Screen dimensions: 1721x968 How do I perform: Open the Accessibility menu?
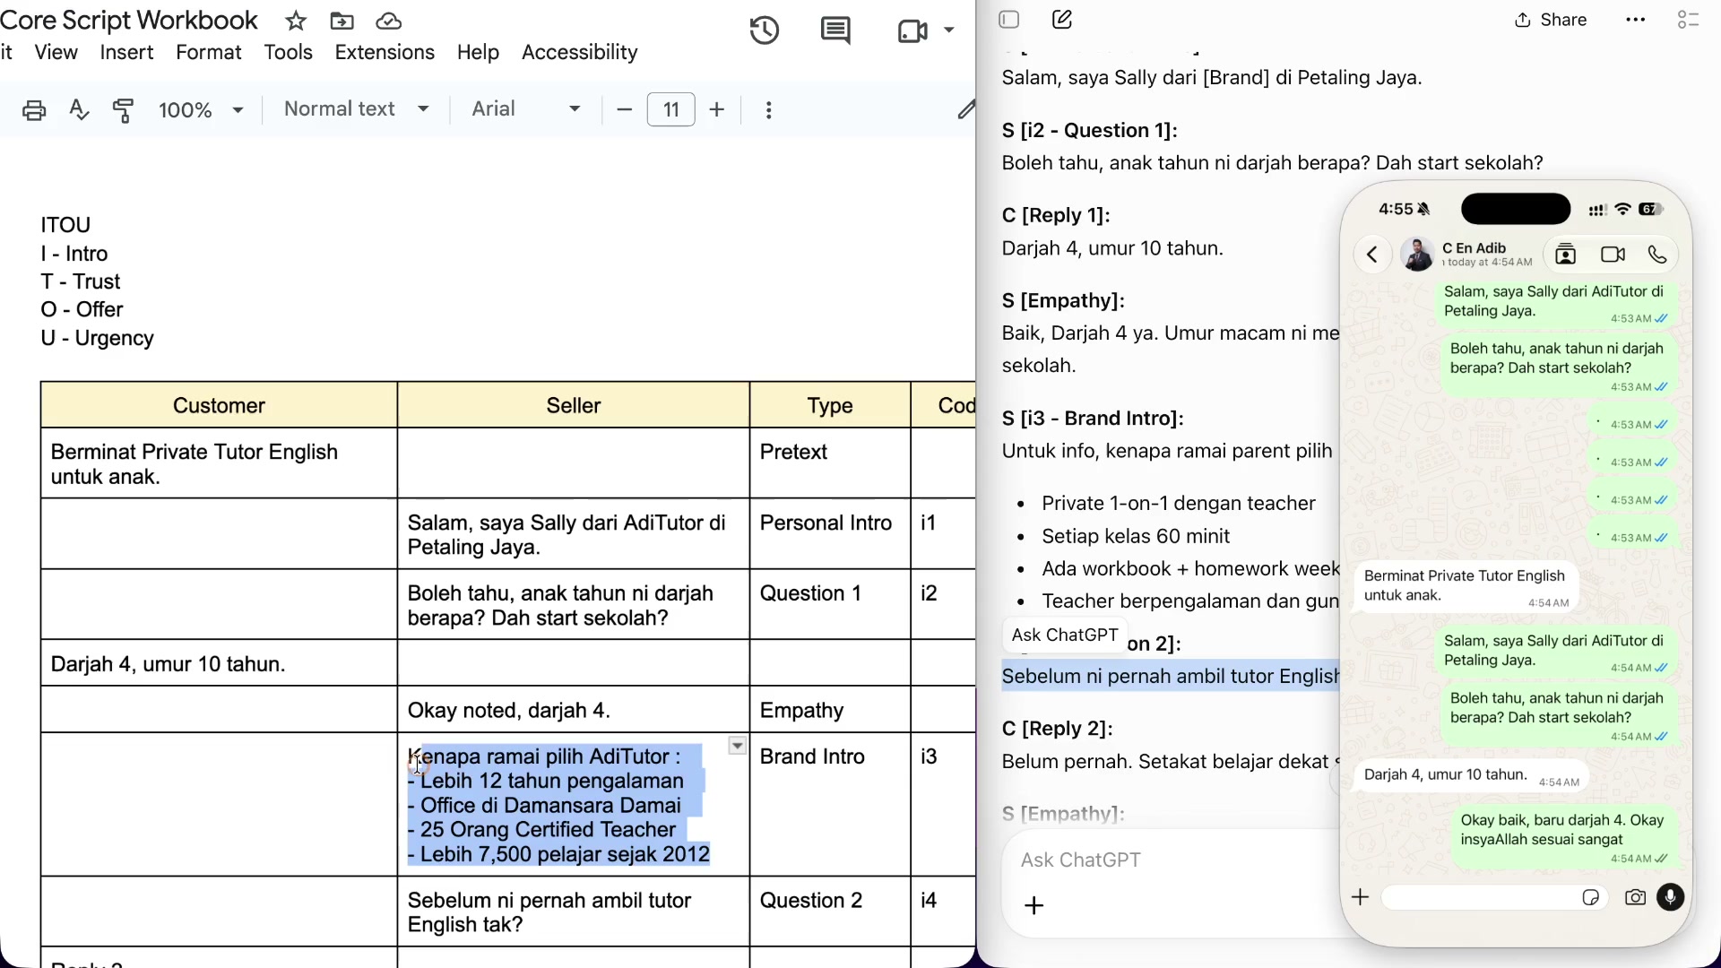pyautogui.click(x=580, y=52)
